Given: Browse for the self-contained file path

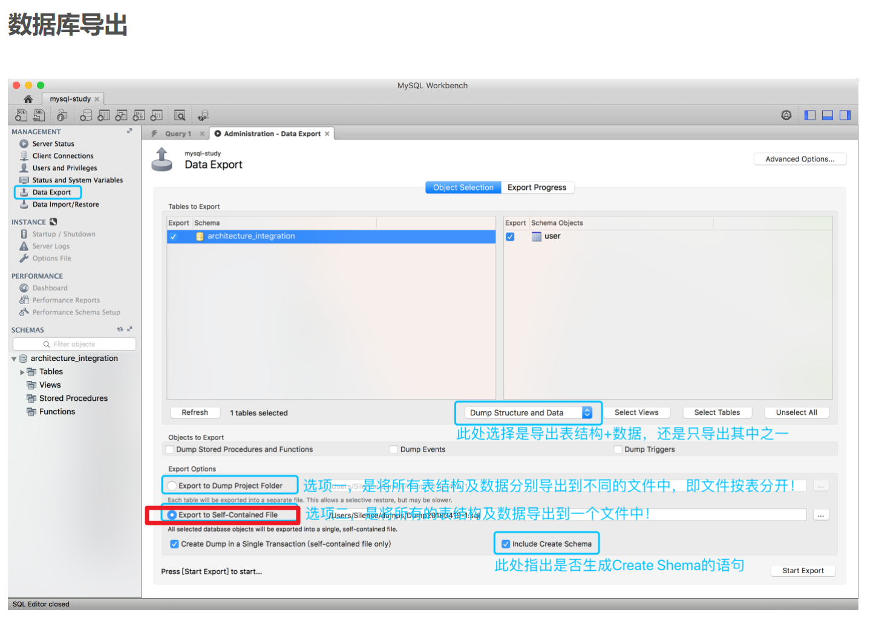Looking at the screenshot, I should (820, 515).
